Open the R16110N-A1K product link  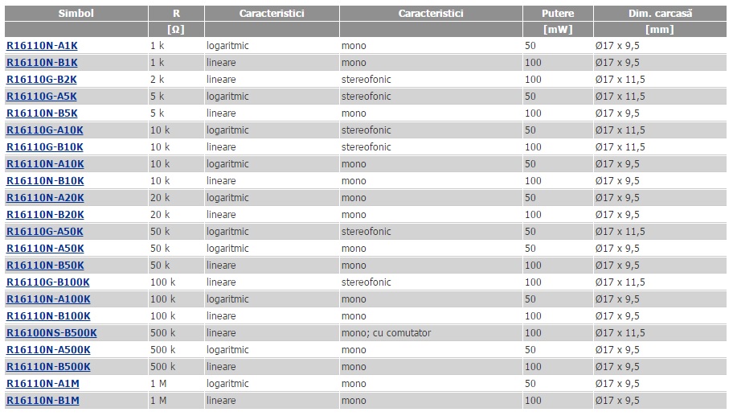click(42, 46)
